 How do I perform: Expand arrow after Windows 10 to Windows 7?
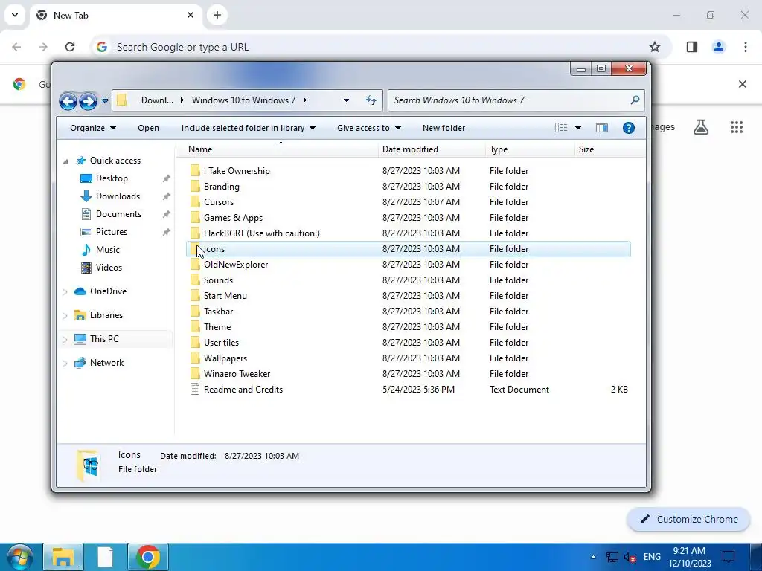[304, 100]
